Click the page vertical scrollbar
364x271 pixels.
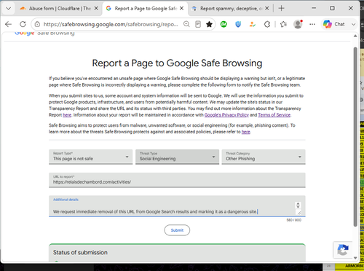pyautogui.click(x=355, y=137)
